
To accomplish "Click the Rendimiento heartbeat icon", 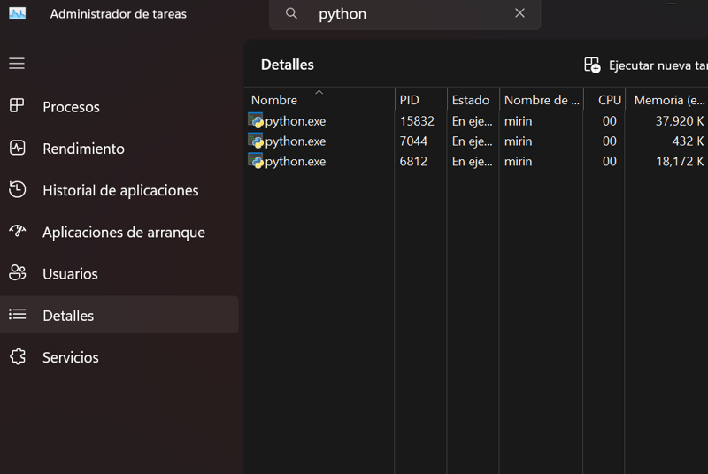I will [17, 149].
